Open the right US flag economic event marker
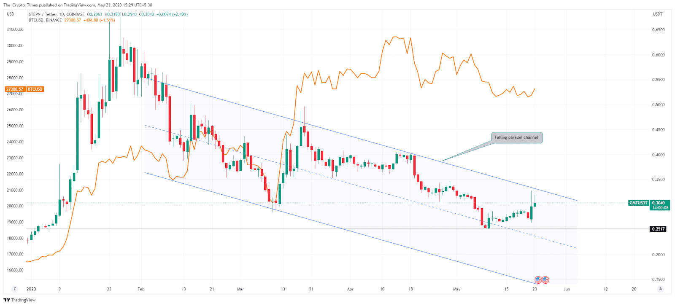Screen dimensions: 675x306 pos(545,279)
